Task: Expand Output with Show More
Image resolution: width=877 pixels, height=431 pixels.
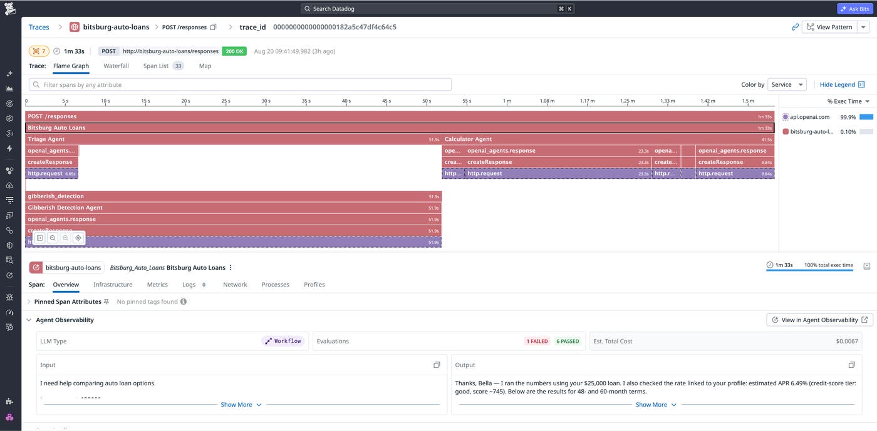Action: tap(656, 405)
